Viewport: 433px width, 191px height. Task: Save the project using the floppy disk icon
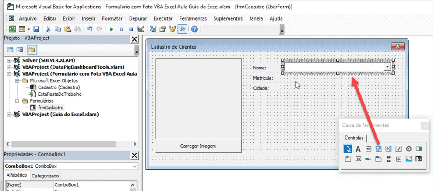click(x=36, y=29)
